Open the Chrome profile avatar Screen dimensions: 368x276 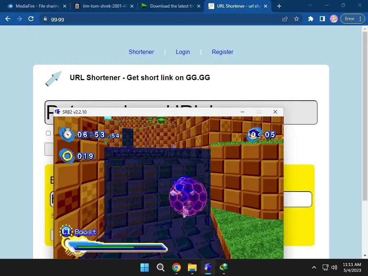pyautogui.click(x=334, y=19)
